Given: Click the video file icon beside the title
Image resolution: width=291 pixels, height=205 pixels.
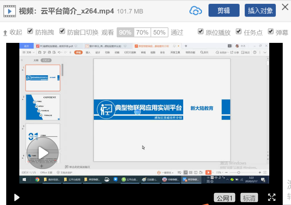Looking at the screenshot, I should coord(9,11).
